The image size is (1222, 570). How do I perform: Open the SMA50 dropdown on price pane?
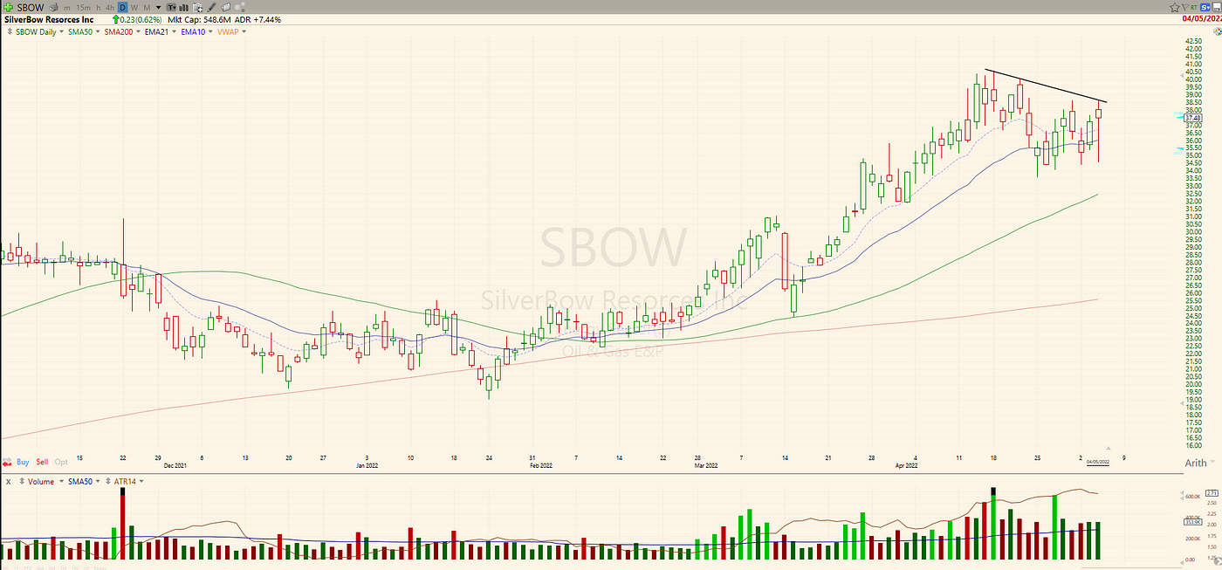point(98,31)
